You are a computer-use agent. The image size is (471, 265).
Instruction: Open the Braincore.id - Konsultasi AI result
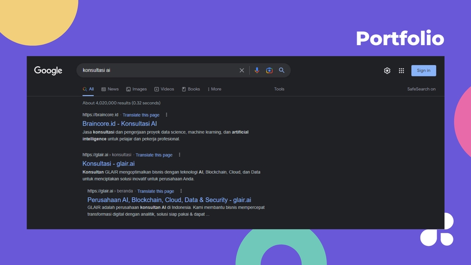(x=120, y=124)
